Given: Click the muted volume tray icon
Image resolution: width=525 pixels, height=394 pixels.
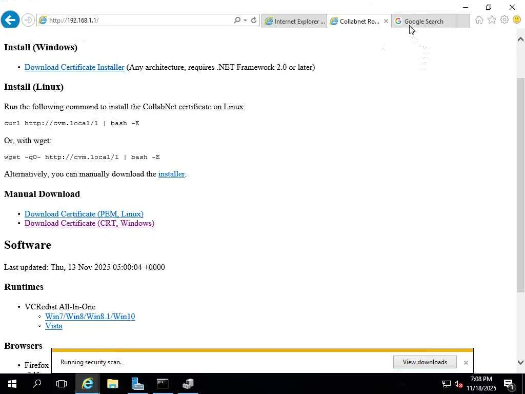Looking at the screenshot, I should pyautogui.click(x=459, y=384).
